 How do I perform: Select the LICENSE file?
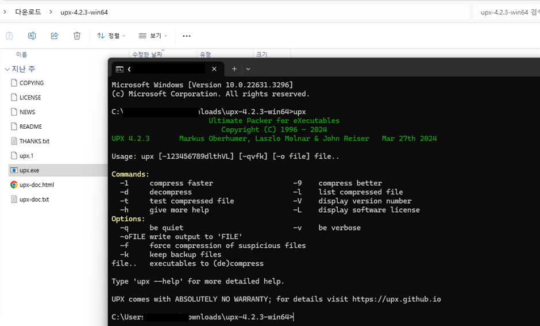(x=30, y=98)
